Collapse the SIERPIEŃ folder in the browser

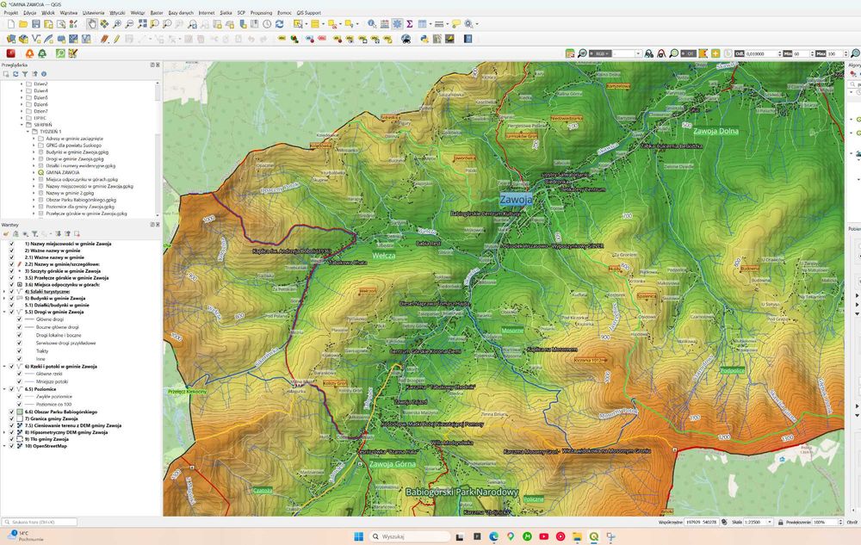(22, 125)
